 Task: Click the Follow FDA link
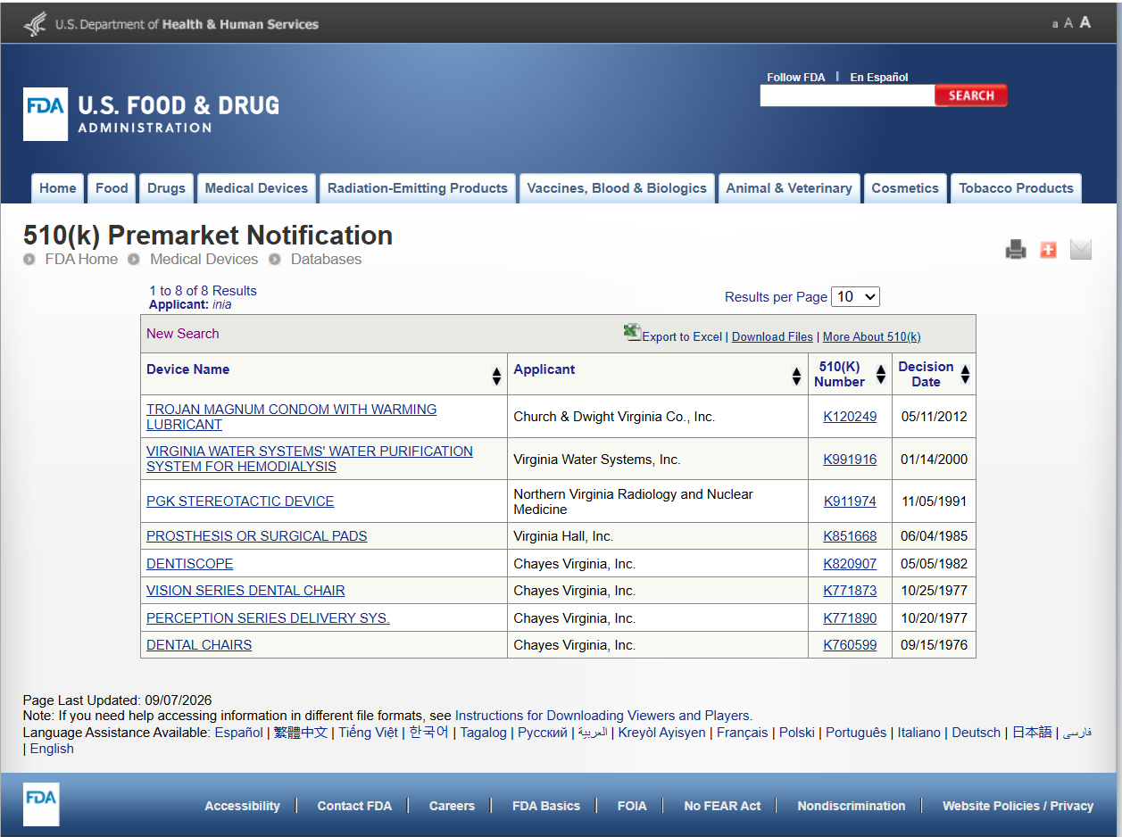pos(796,78)
